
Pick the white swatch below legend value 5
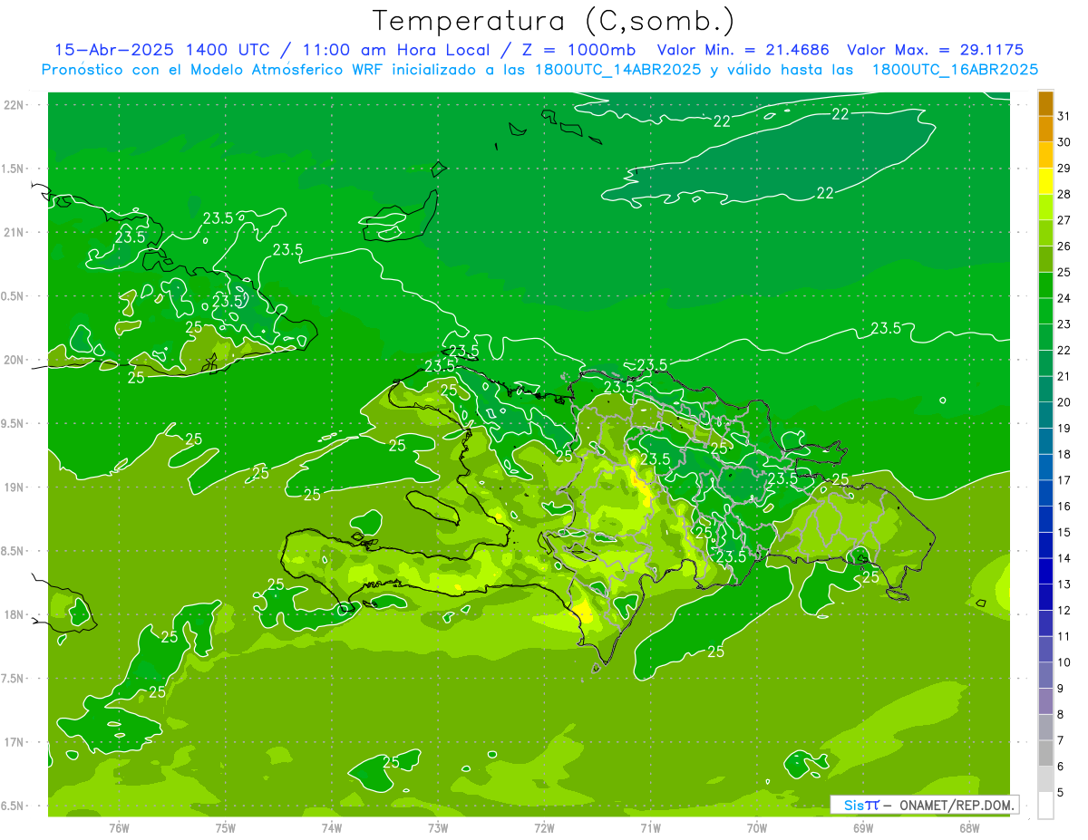click(x=1045, y=806)
